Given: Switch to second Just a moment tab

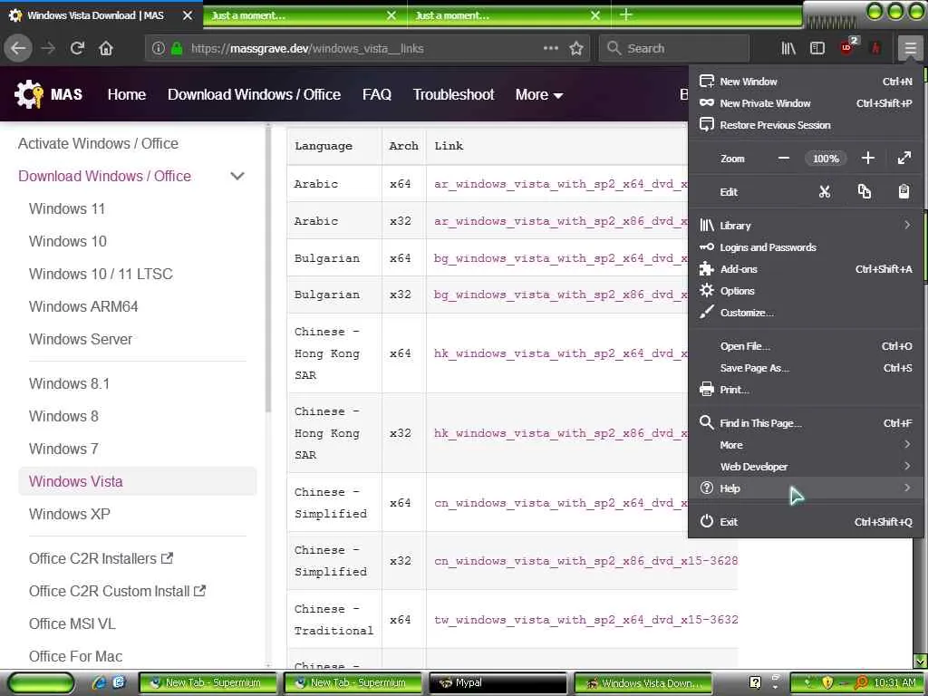Looking at the screenshot, I should [x=507, y=15].
